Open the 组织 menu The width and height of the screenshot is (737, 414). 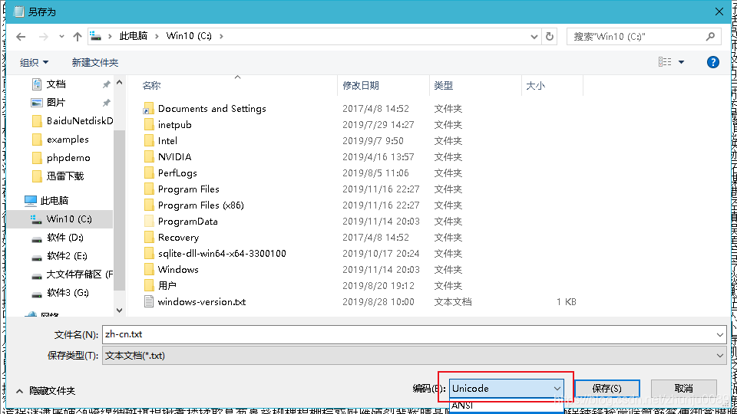click(34, 62)
